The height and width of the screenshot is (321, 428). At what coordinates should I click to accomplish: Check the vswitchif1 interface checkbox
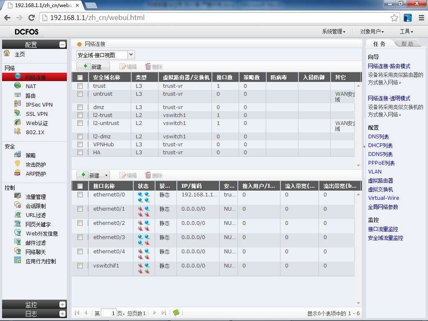tap(80, 265)
